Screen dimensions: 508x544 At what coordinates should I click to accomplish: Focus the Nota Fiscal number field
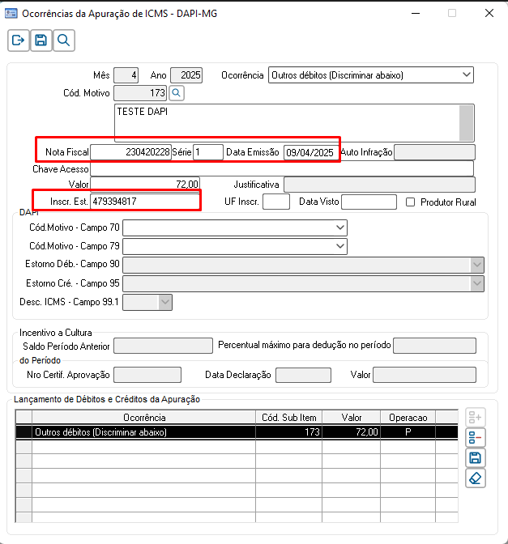(131, 152)
